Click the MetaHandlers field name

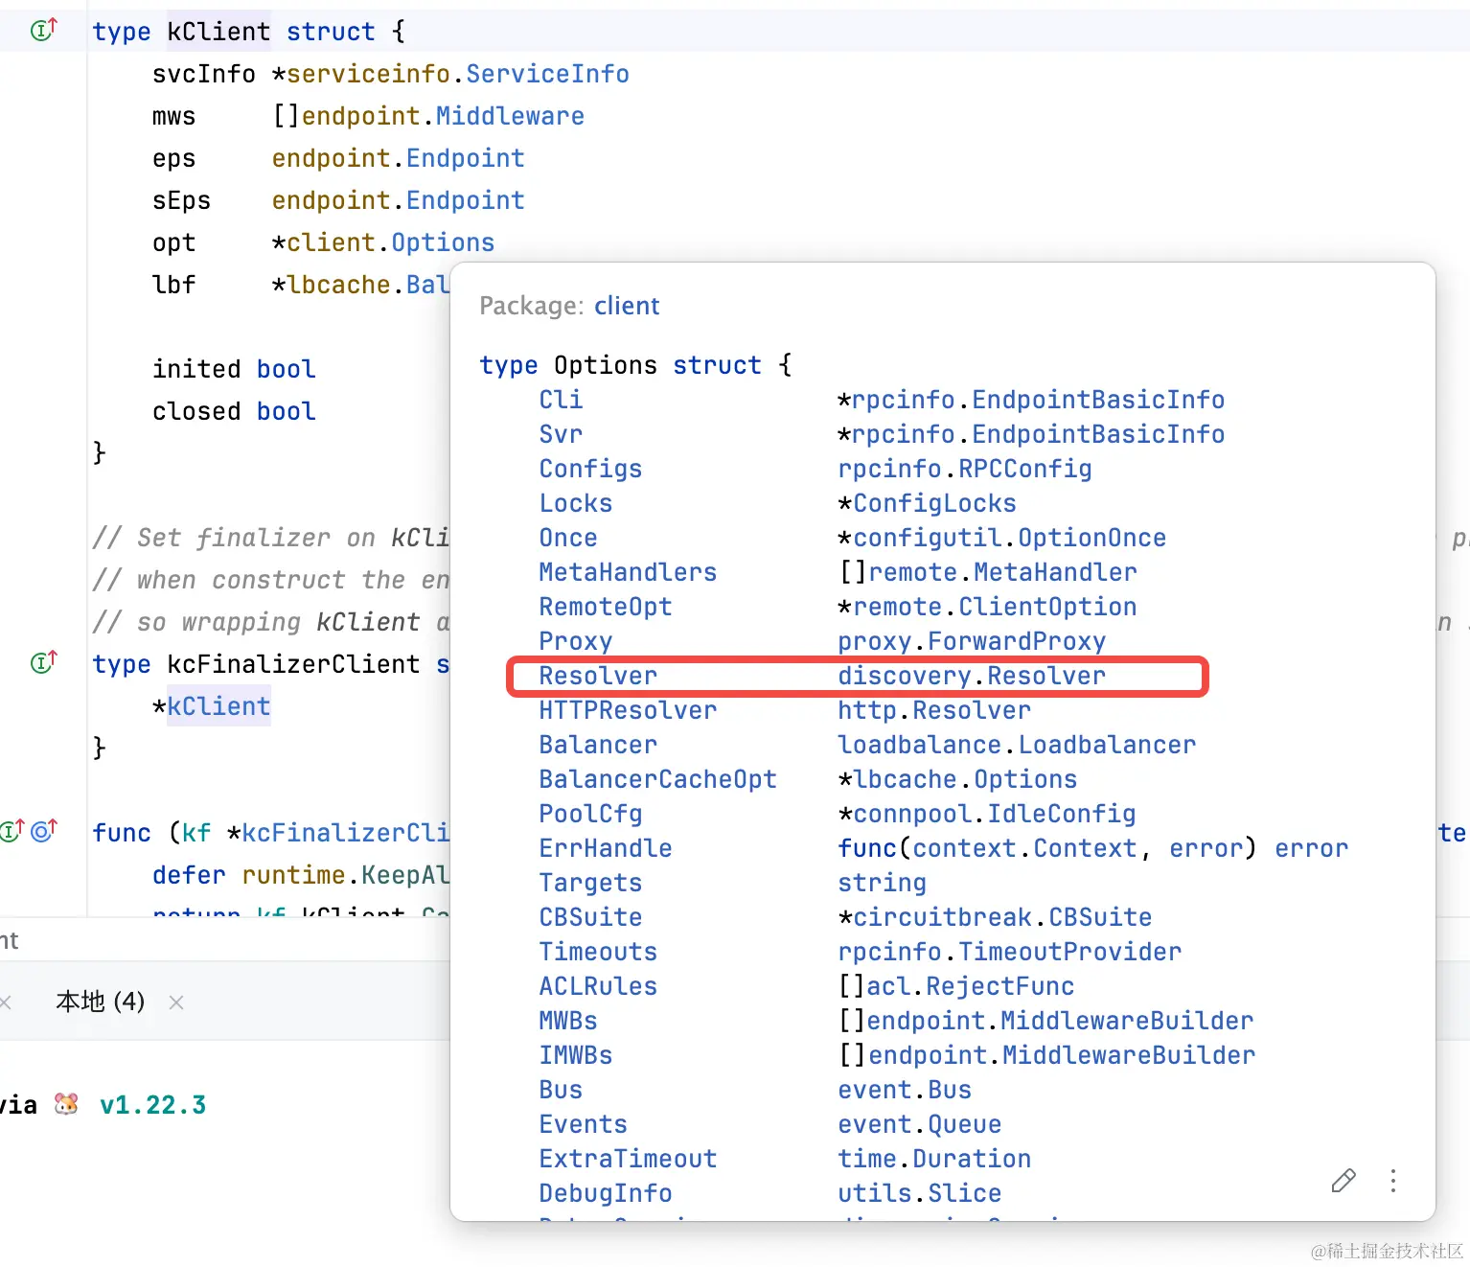tap(628, 572)
